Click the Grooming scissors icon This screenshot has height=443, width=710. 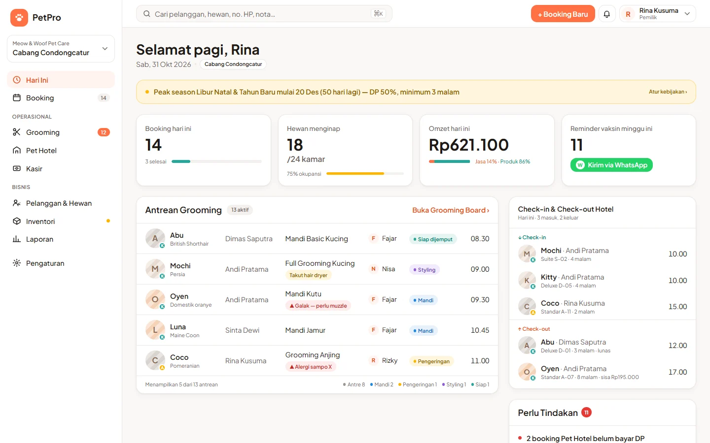tap(17, 132)
